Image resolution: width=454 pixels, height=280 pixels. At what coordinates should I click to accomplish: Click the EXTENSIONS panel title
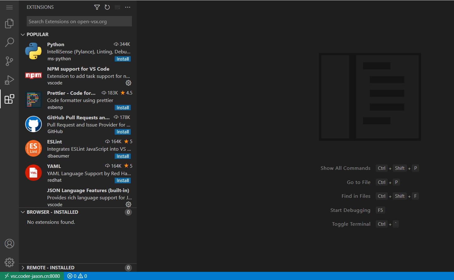tap(40, 7)
